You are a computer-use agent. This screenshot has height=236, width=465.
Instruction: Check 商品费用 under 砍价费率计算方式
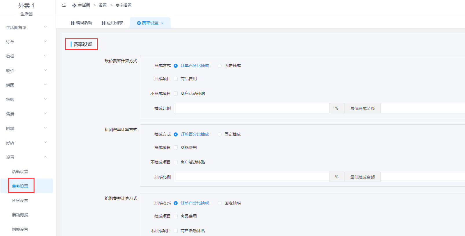(176, 79)
